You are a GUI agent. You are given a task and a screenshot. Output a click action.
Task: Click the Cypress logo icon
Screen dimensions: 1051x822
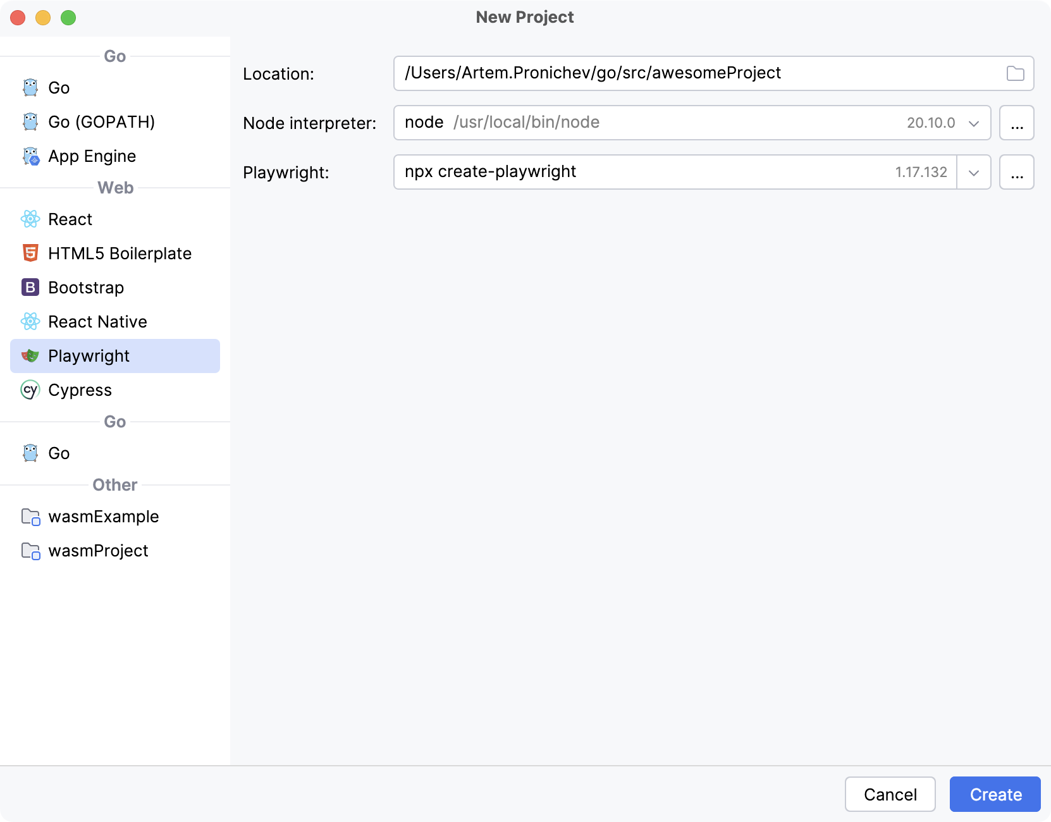pyautogui.click(x=30, y=390)
